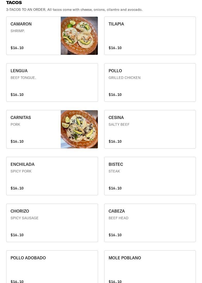Click the 3-tacos order description text
Screen dimensions: 202x283
click(74, 10)
